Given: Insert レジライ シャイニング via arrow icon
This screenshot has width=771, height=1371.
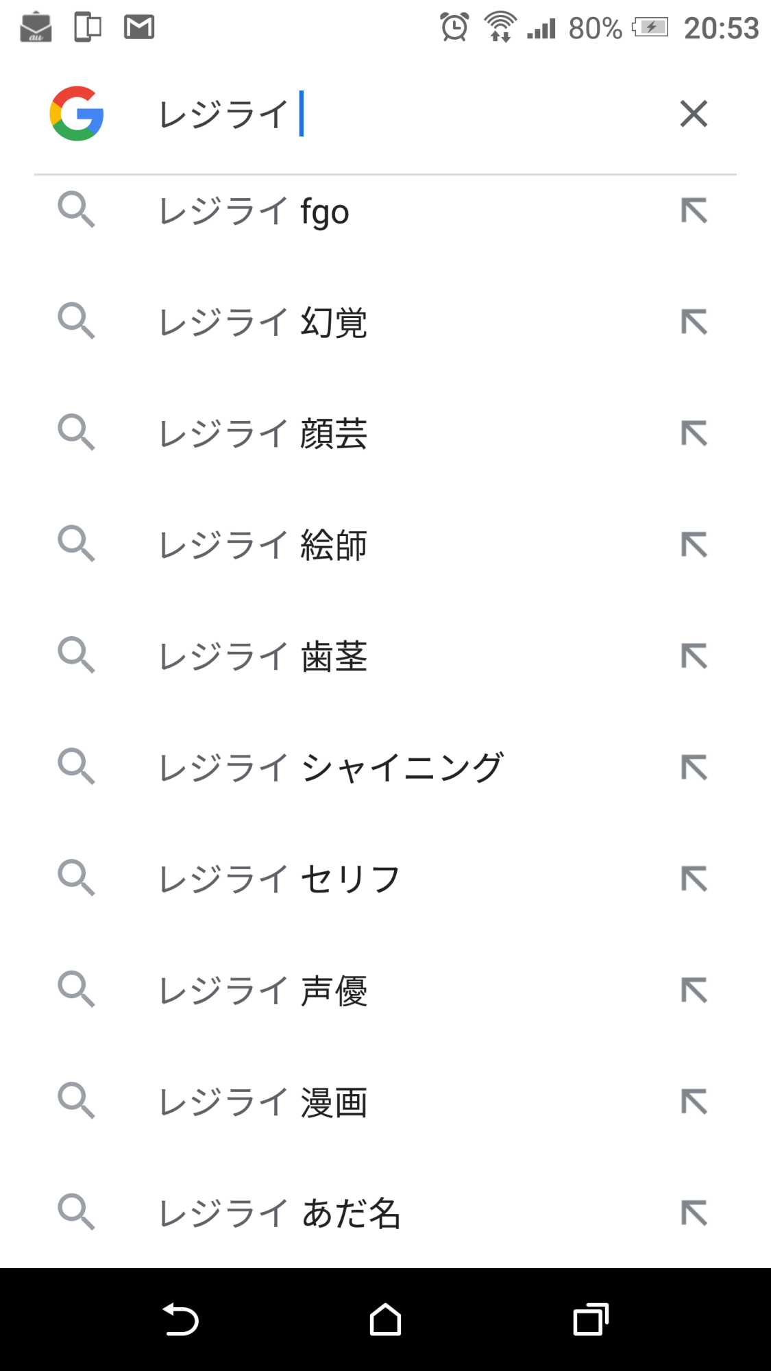Looking at the screenshot, I should click(694, 768).
